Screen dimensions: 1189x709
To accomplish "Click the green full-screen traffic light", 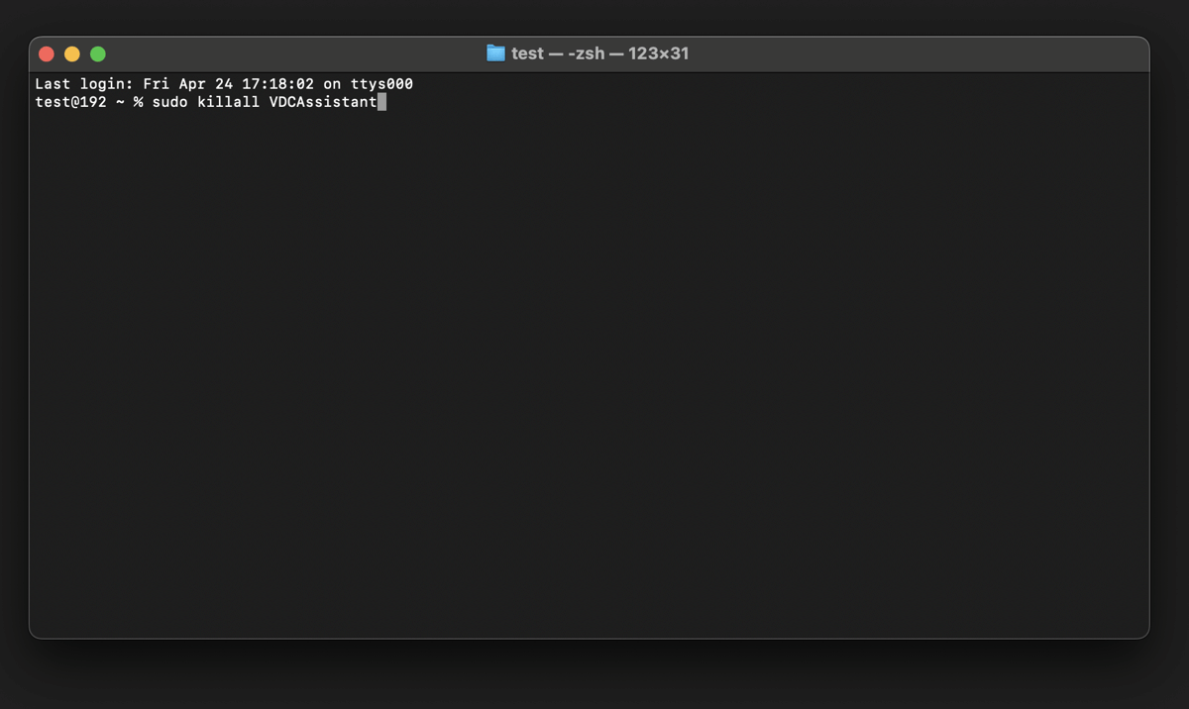I will [96, 53].
